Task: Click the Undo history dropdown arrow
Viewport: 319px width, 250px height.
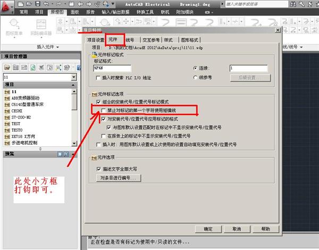Action: [52, 4]
